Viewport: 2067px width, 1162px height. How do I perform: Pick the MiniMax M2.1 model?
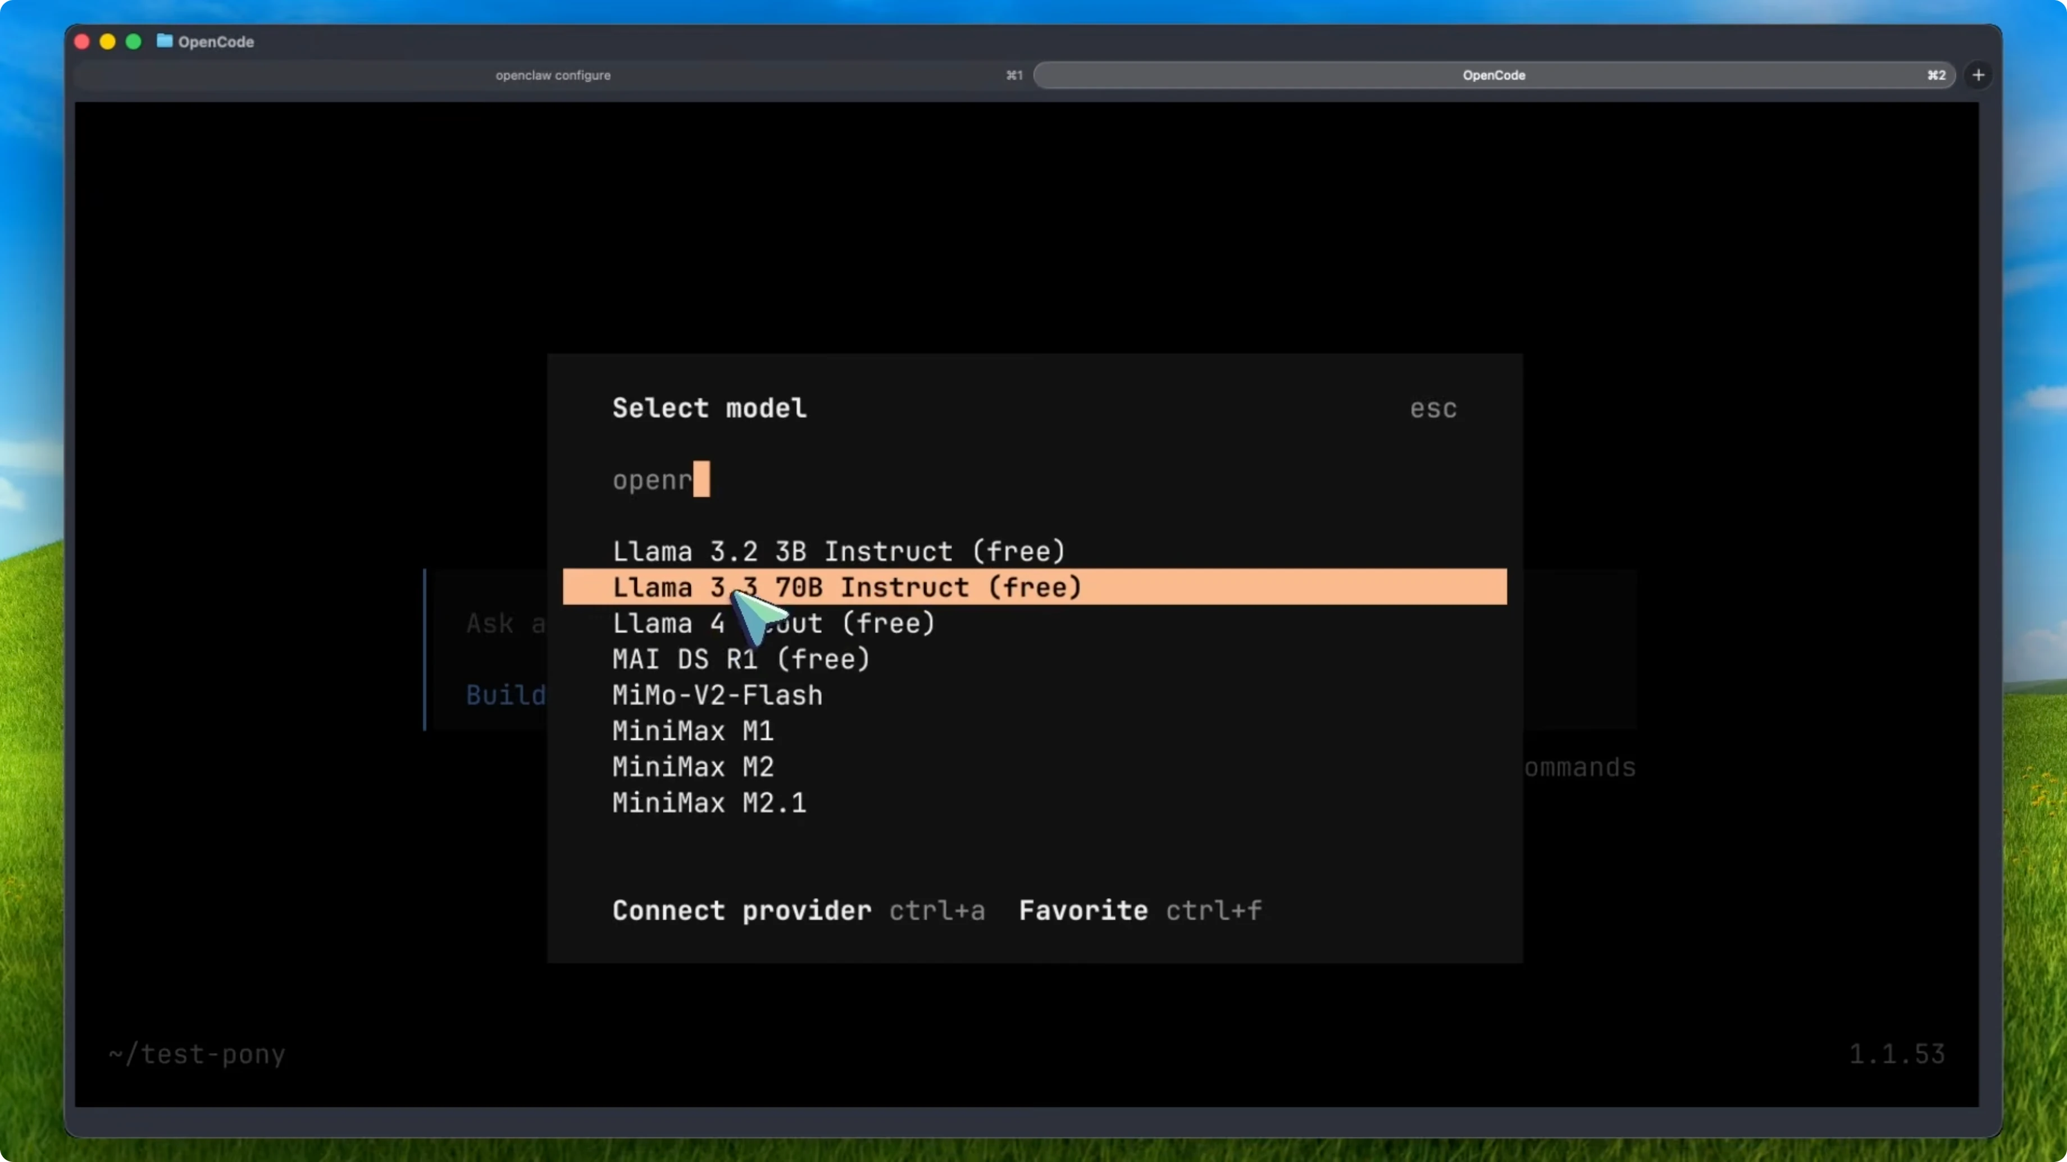point(708,803)
